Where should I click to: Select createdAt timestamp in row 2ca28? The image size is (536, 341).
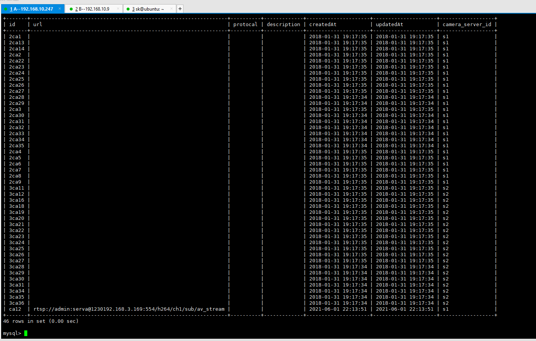point(338,97)
